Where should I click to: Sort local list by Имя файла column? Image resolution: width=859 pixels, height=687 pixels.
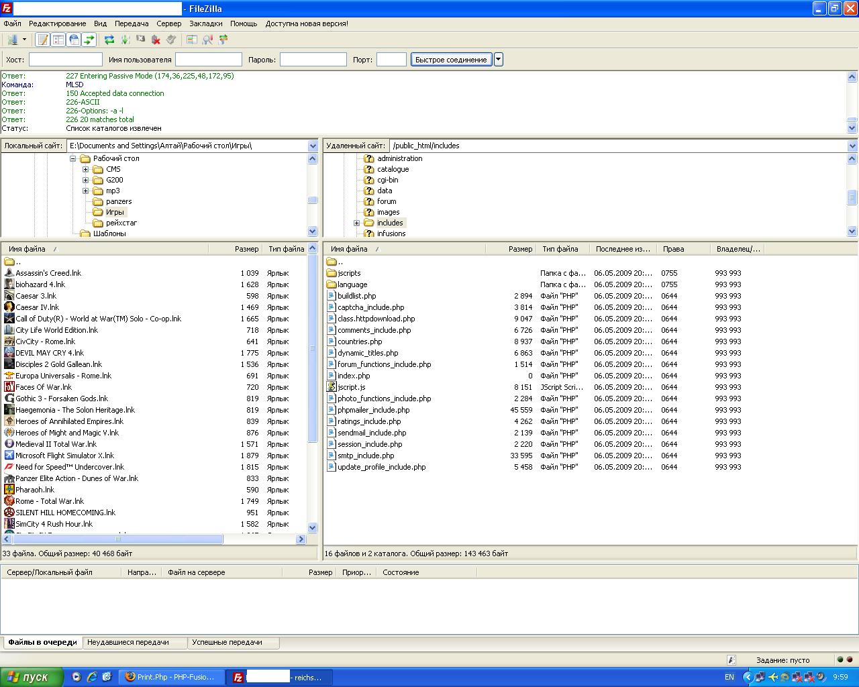tap(105, 249)
